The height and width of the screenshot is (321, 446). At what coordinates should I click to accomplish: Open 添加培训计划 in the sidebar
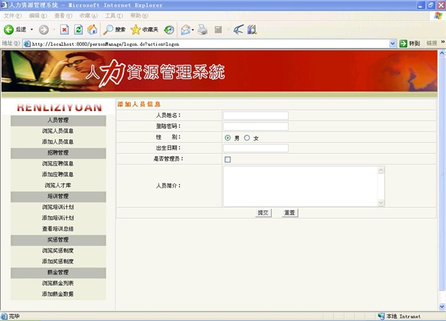pos(58,218)
